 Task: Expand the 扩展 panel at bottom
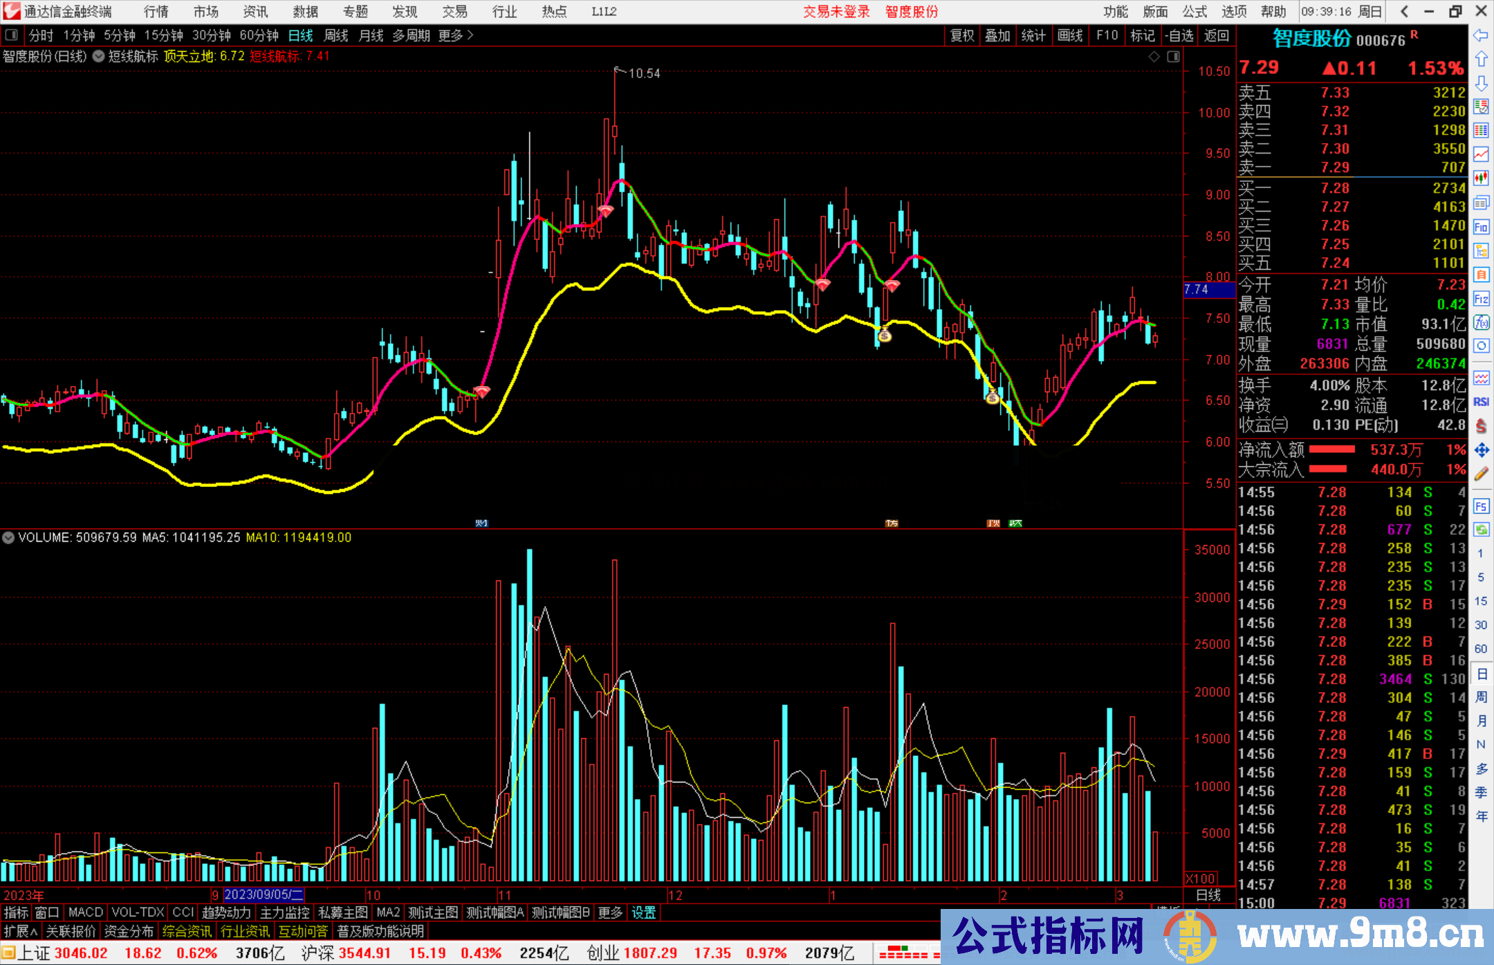point(20,931)
